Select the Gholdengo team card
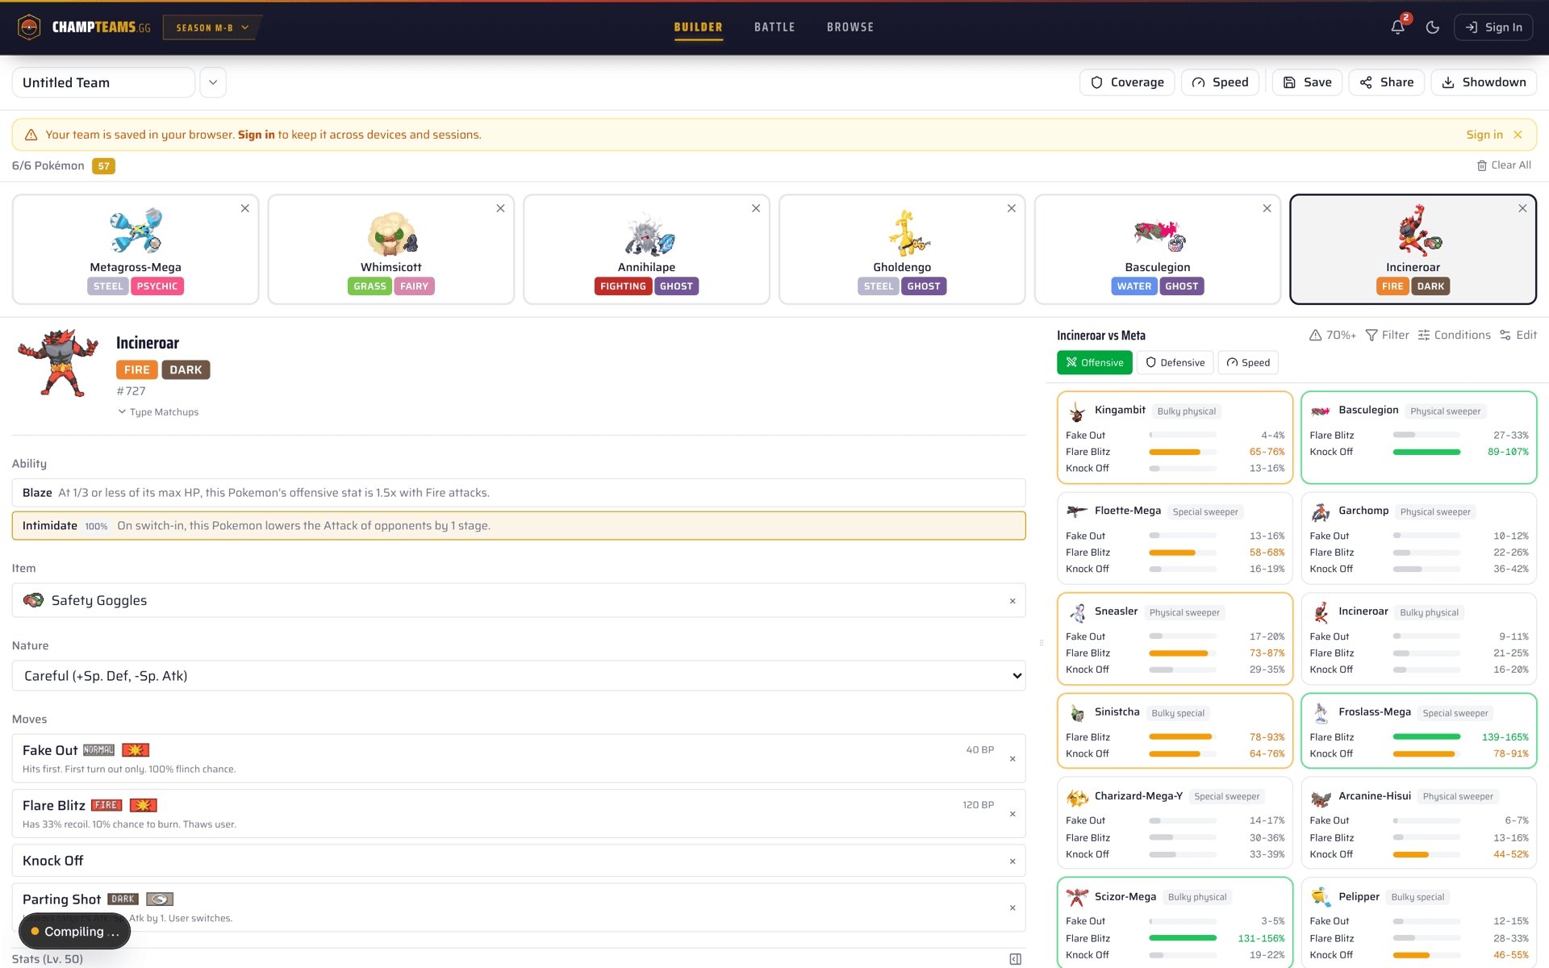Image resolution: width=1549 pixels, height=968 pixels. coord(902,249)
